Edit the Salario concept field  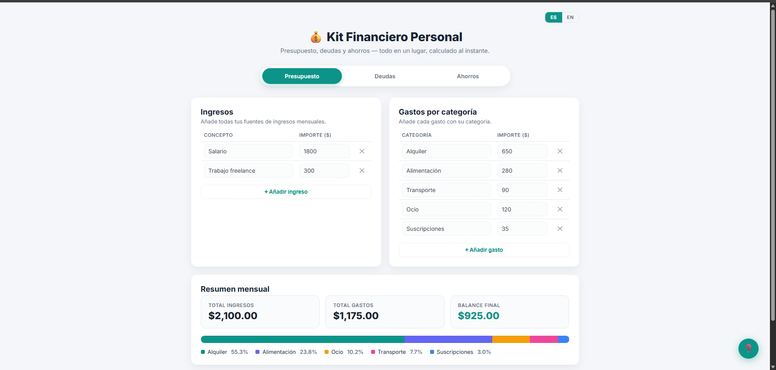click(x=248, y=151)
